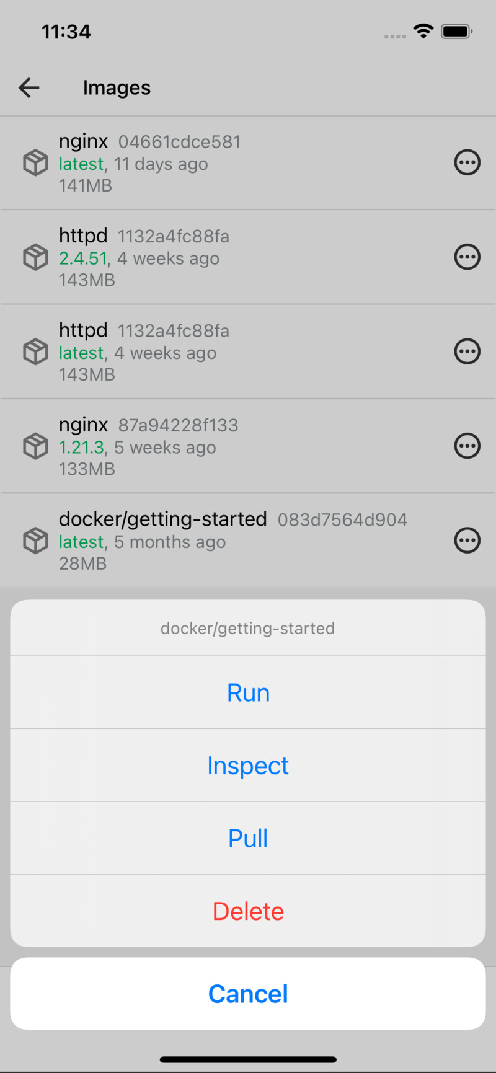Viewport: 496px width, 1073px height.
Task: Tap the httpd latest image row text
Action: 137,352
